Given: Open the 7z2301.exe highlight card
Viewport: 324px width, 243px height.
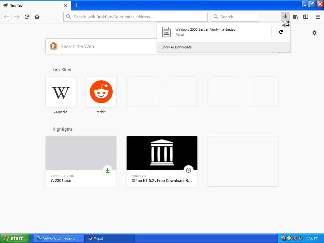Looking at the screenshot, I should 81,161.
